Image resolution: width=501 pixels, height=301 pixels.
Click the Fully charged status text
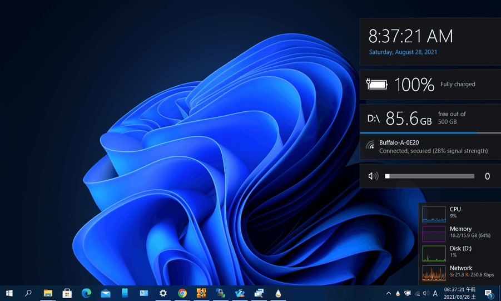tap(458, 84)
